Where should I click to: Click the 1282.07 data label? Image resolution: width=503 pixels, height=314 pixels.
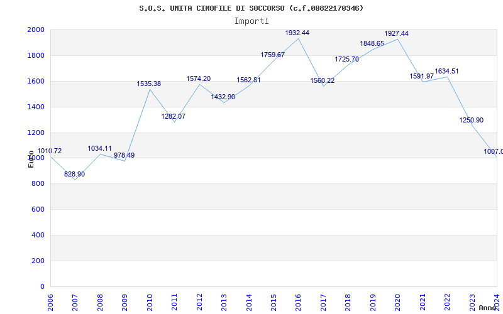[x=174, y=116]
